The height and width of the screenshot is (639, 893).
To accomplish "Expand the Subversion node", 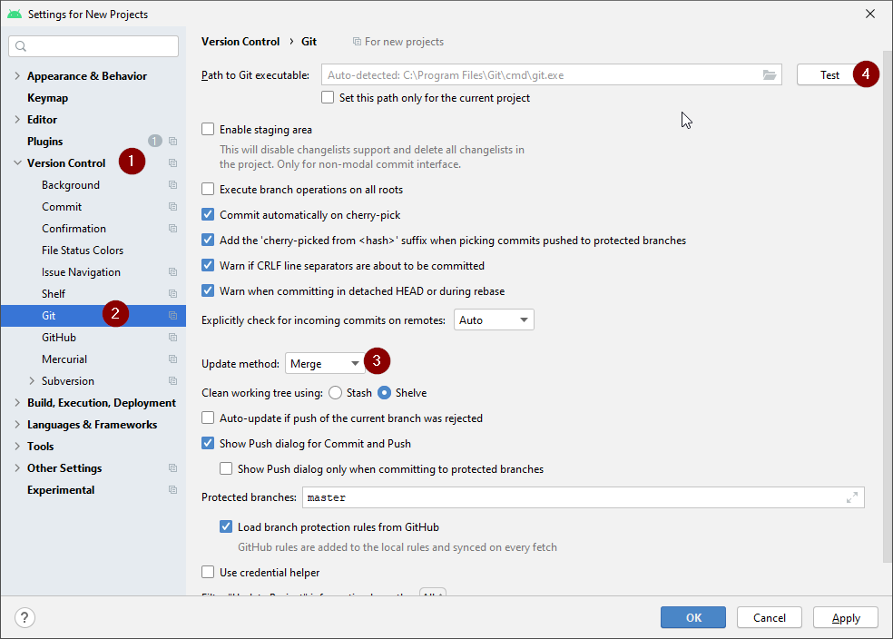I will pyautogui.click(x=32, y=381).
